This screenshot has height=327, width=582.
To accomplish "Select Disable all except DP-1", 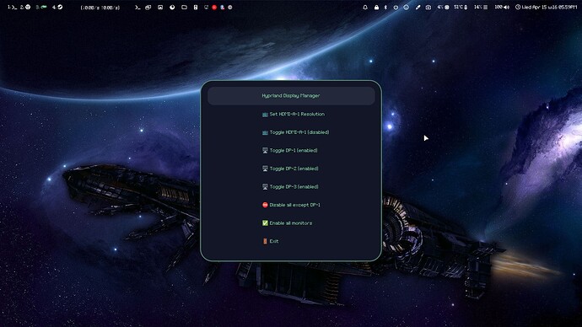I will click(x=291, y=205).
